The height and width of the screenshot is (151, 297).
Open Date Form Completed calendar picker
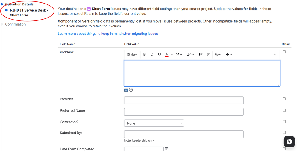point(166,149)
